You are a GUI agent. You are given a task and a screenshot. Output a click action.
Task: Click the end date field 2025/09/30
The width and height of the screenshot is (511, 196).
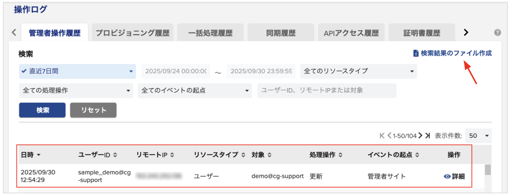tap(261, 71)
